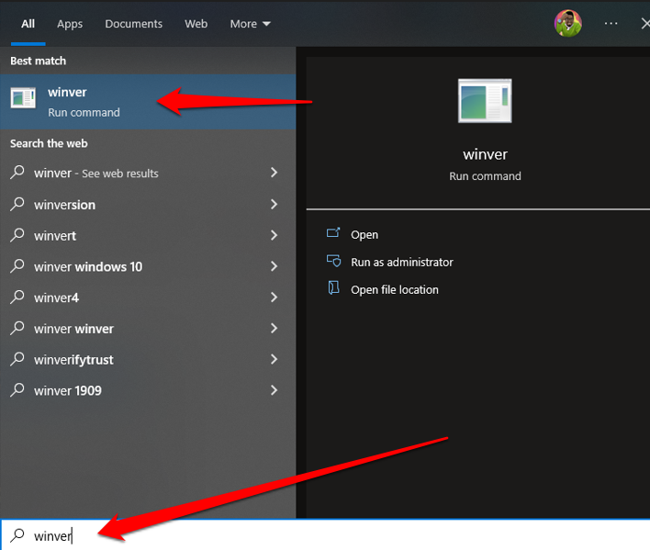Click Open file location

coord(394,289)
